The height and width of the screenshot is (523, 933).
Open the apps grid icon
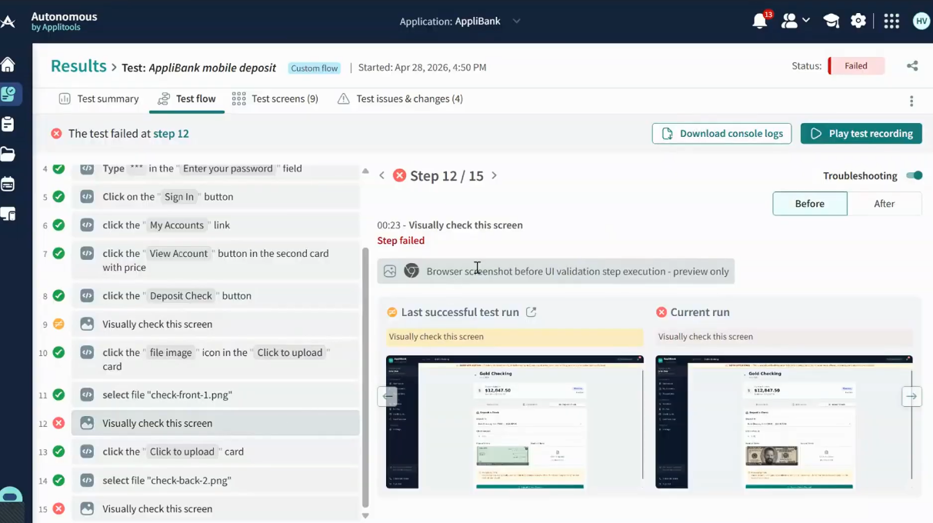click(891, 22)
